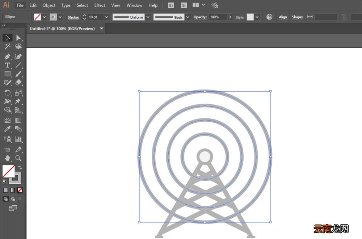Open the Basic brush definition dropdown
Image resolution: width=362 pixels, height=239 pixels.
tap(188, 17)
